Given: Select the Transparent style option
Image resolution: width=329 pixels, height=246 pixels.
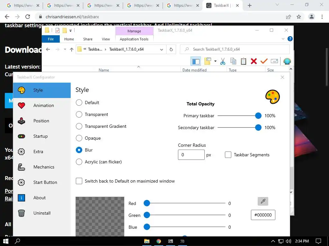Looking at the screenshot, I should (x=79, y=114).
